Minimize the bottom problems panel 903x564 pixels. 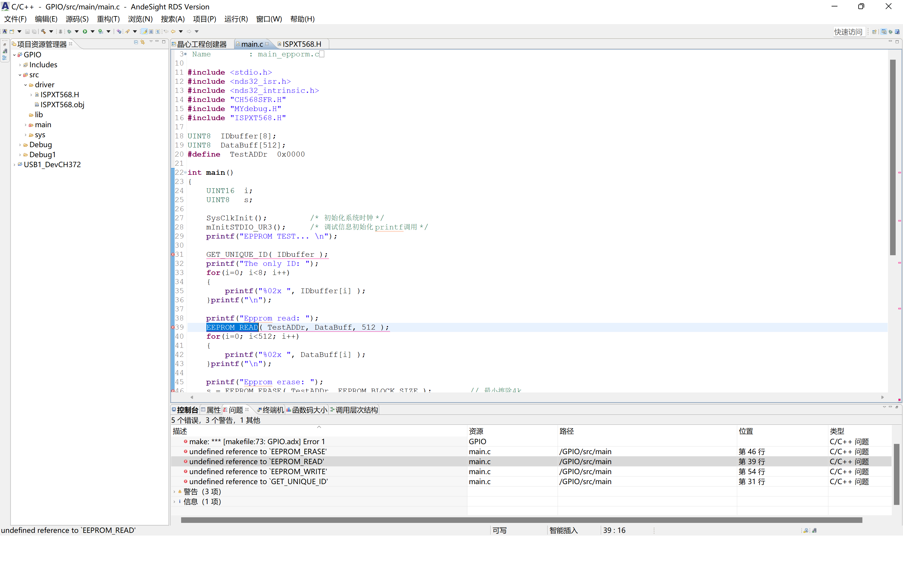click(x=890, y=407)
